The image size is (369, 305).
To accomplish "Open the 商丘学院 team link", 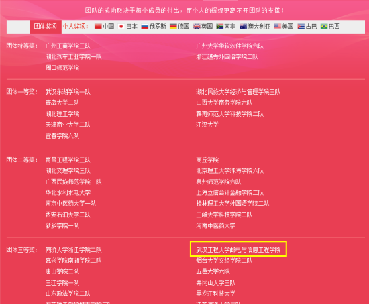I will [207, 160].
